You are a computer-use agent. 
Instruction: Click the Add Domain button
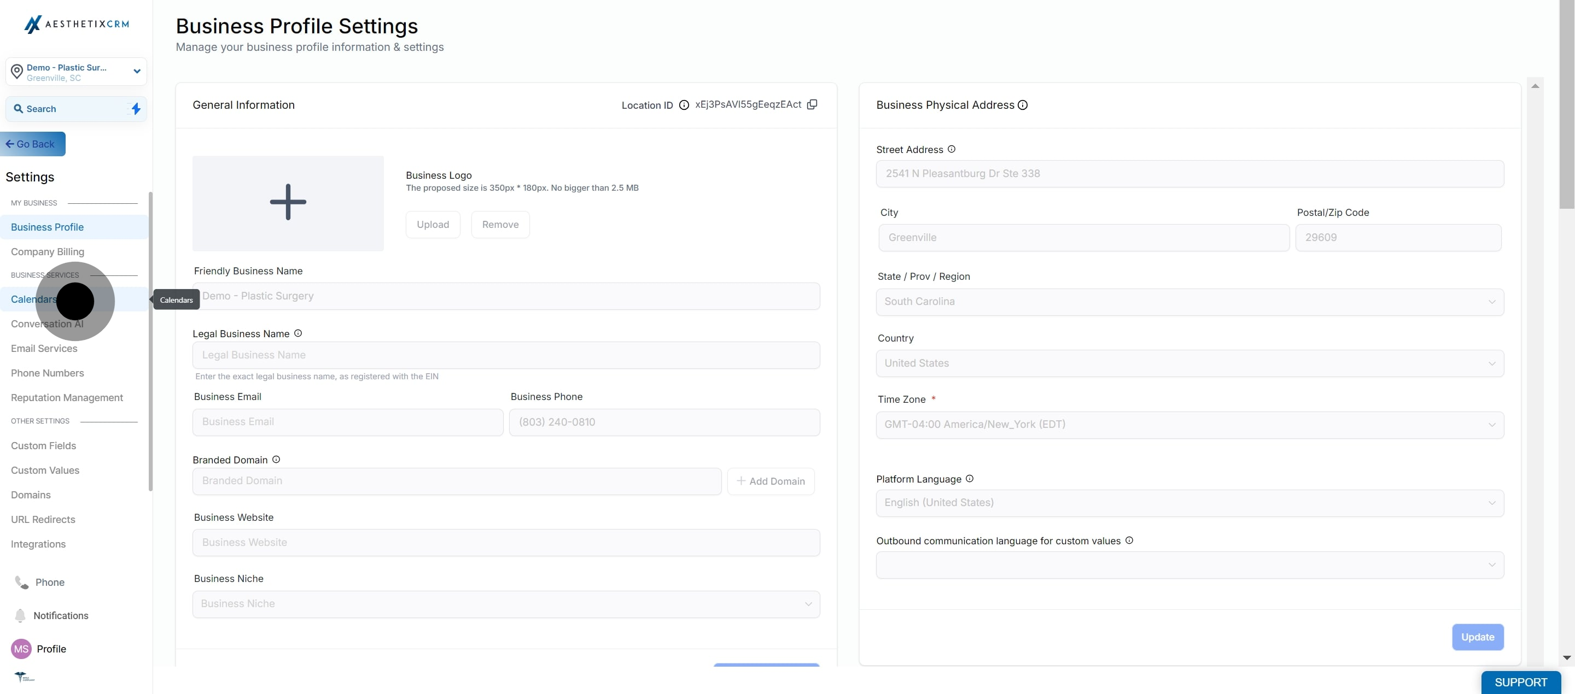[x=771, y=481]
